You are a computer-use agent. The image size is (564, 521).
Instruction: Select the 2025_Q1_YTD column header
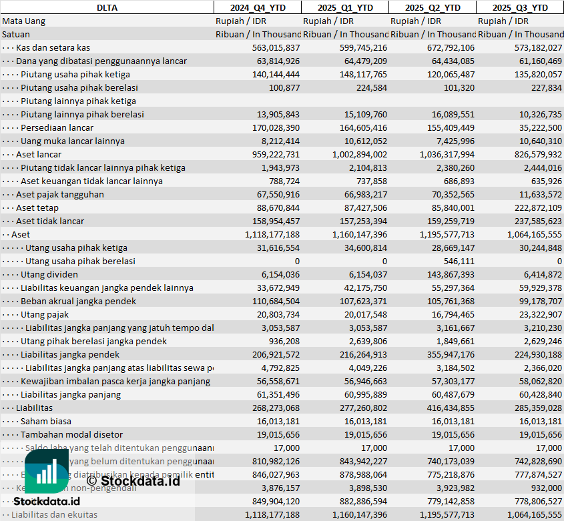coord(344,7)
